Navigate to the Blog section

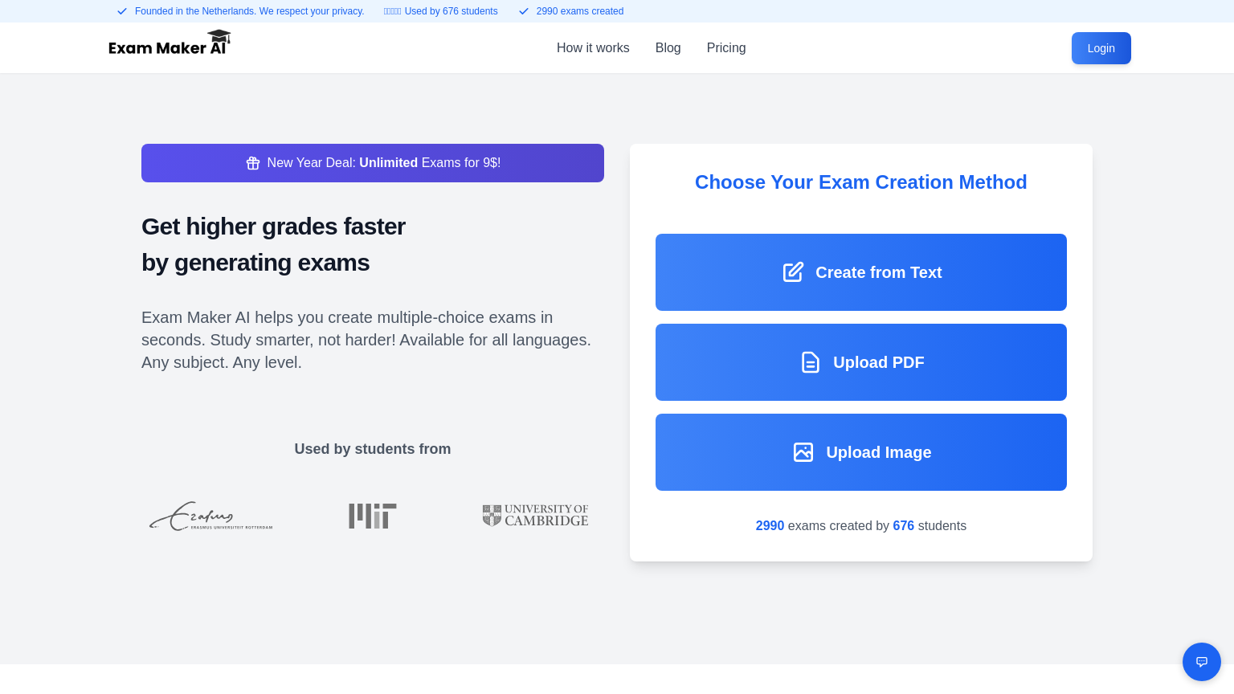coord(668,48)
